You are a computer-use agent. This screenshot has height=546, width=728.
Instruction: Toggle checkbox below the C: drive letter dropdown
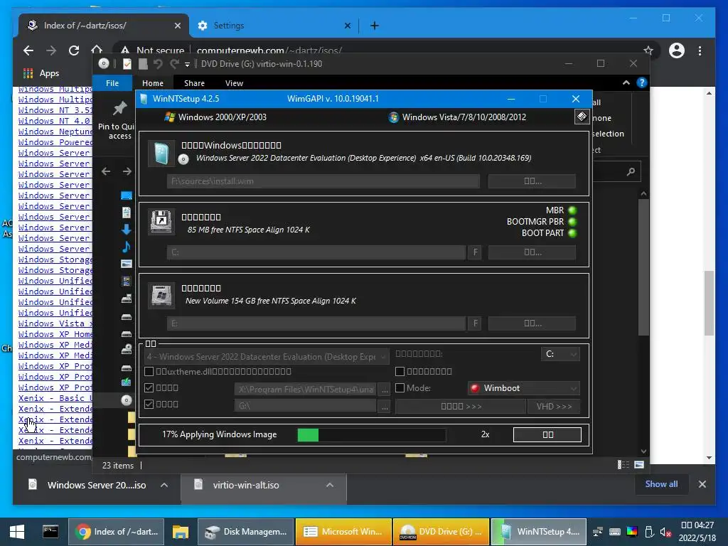[x=400, y=371]
